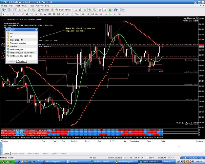Image resolution: width=205 pixels, height=164 pixels.
Task: Select the Trendline tool
Action: pyautogui.click(x=23, y=14)
